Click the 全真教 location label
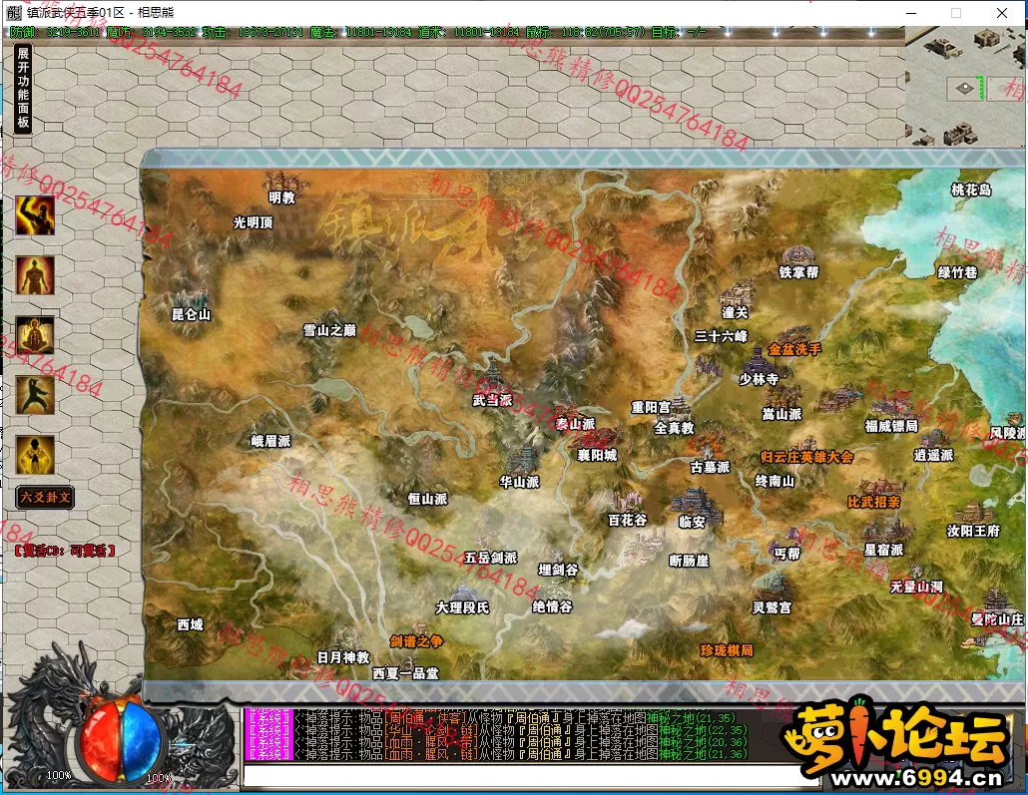 coord(674,428)
